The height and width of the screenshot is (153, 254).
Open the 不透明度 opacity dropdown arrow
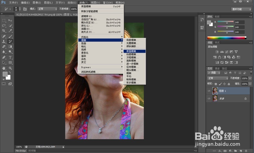click(x=250, y=78)
